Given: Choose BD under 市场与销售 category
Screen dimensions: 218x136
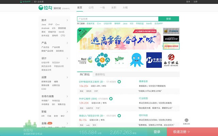Looking at the screenshot, I should click(x=53, y=104).
